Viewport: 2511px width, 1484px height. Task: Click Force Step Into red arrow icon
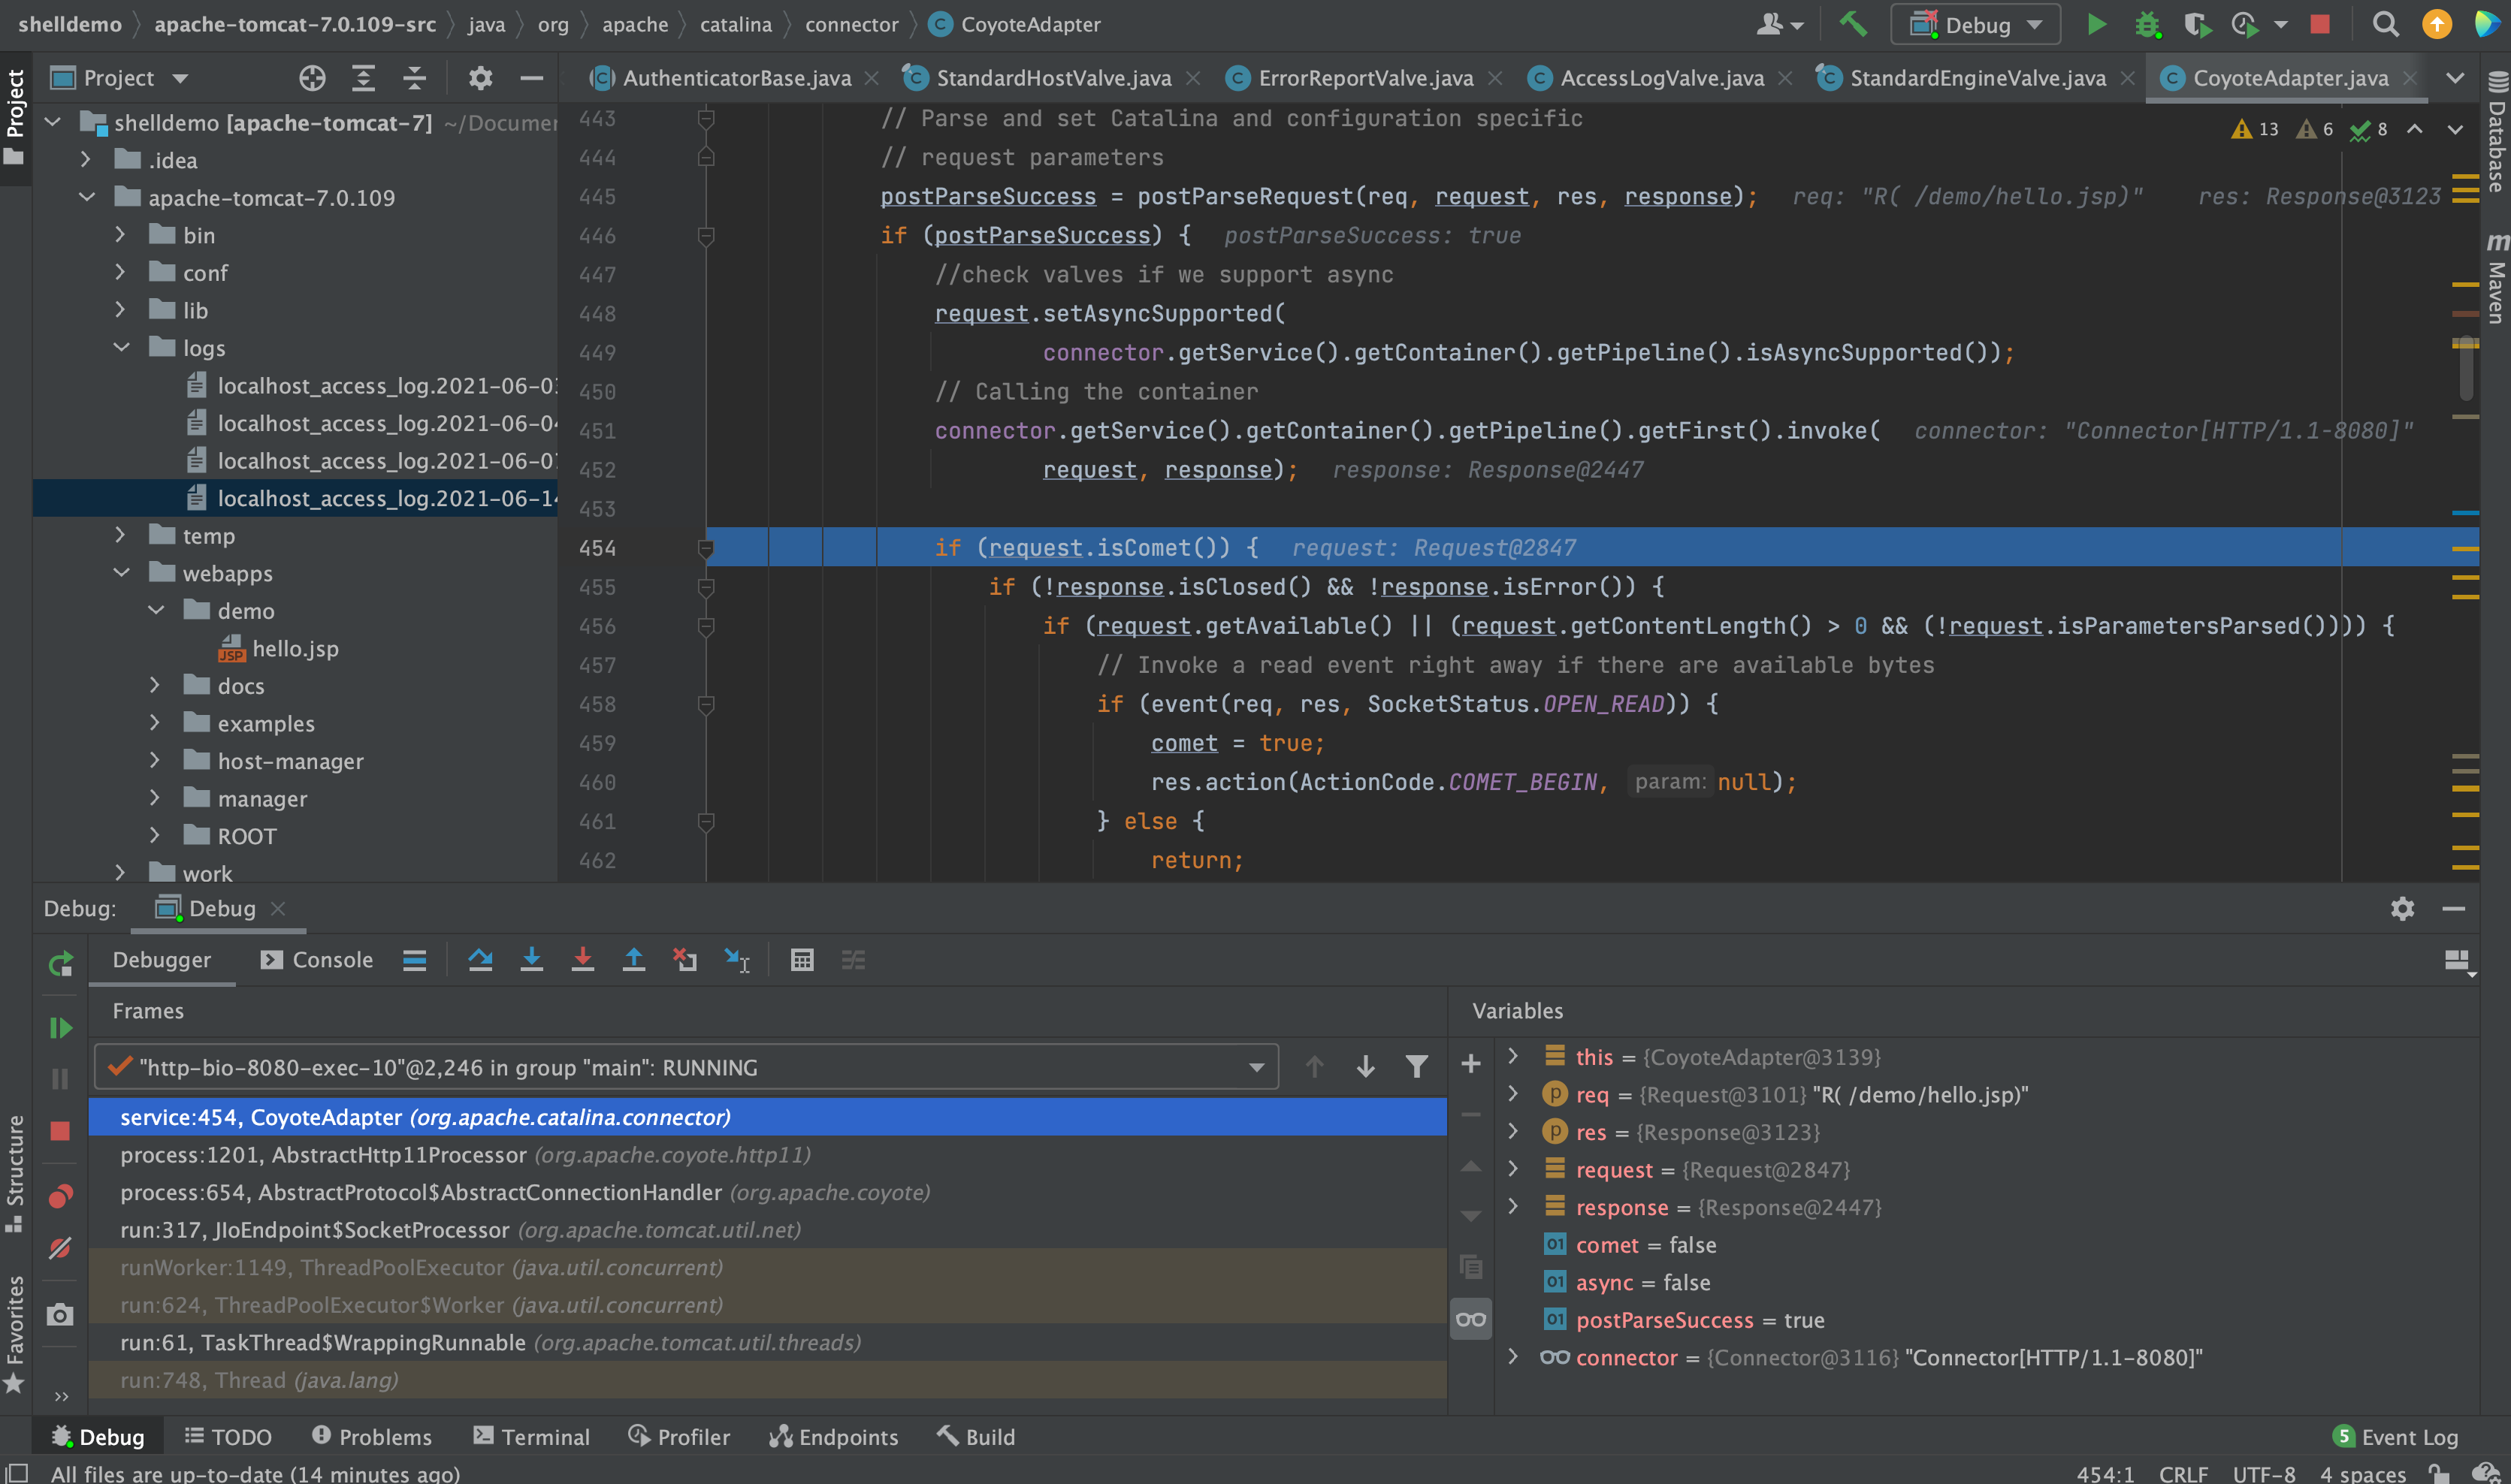coord(582,960)
